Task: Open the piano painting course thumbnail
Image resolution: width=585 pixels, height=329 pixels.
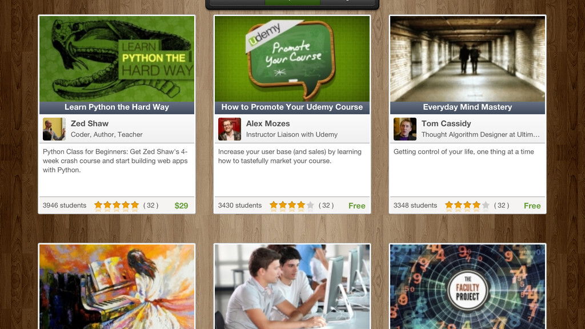Action: [117, 287]
